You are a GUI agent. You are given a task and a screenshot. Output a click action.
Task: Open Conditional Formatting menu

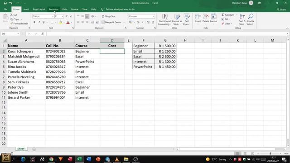tap(164, 19)
